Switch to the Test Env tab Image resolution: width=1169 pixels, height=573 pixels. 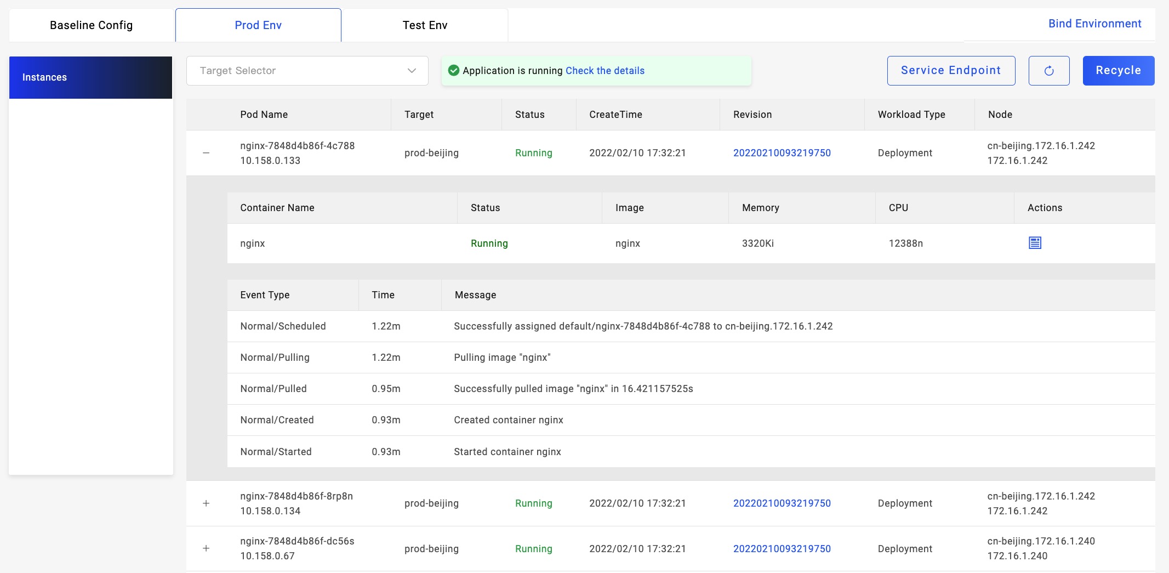tap(425, 25)
